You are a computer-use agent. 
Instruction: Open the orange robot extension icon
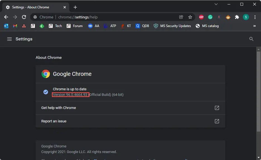(x=228, y=17)
